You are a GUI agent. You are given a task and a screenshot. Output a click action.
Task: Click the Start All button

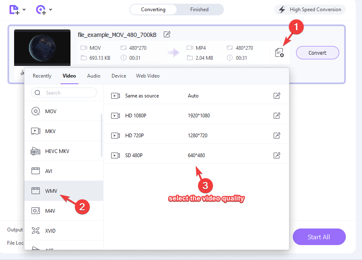pos(319,237)
